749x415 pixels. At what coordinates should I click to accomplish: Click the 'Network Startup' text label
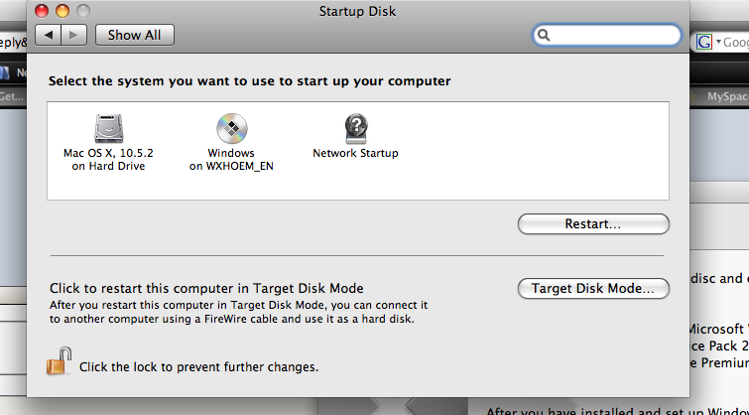(x=355, y=153)
